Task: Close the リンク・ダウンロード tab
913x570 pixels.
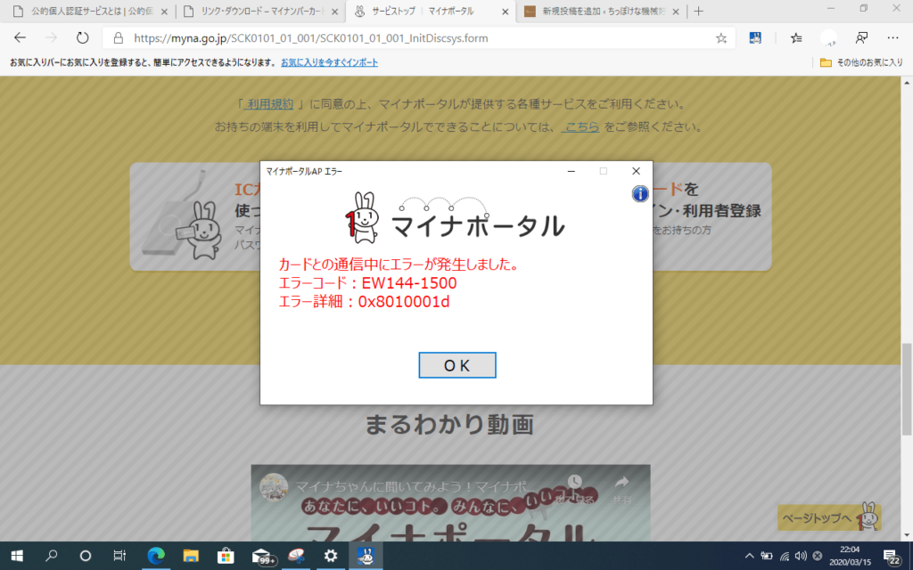Action: click(335, 12)
